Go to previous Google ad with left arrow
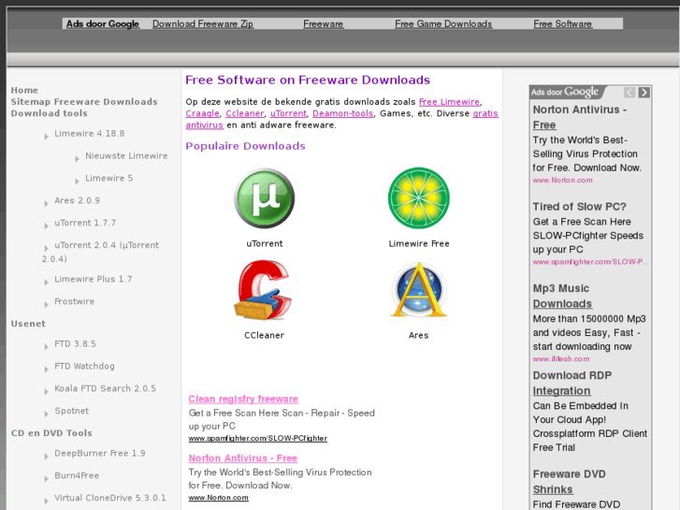This screenshot has height=510, width=680. [x=629, y=92]
